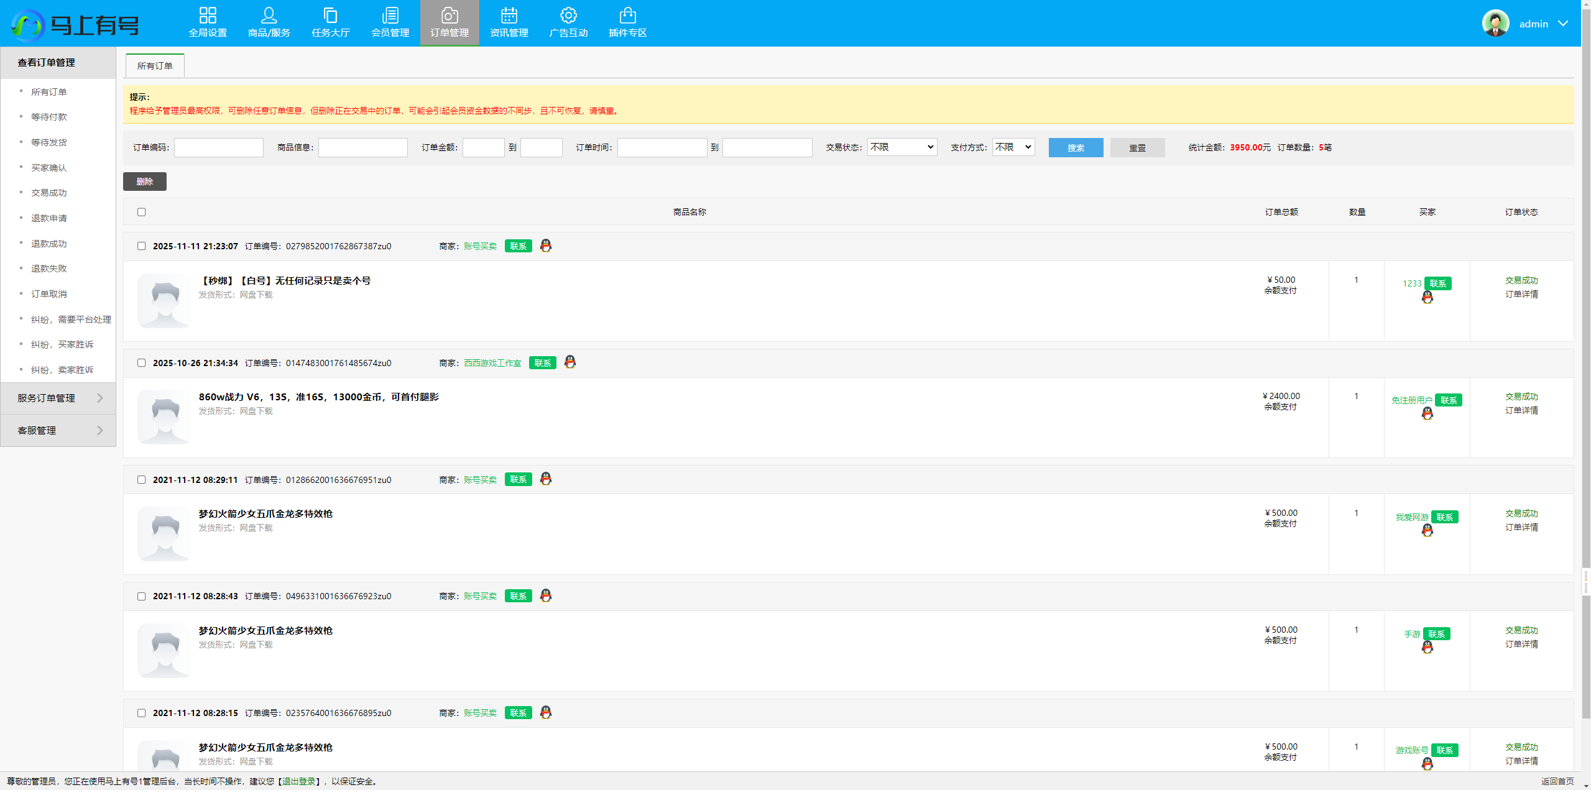Screen dimensions: 1591x790
Task: Select the 2021-11-12 08:28:43 order checkbox
Action: coord(142,597)
